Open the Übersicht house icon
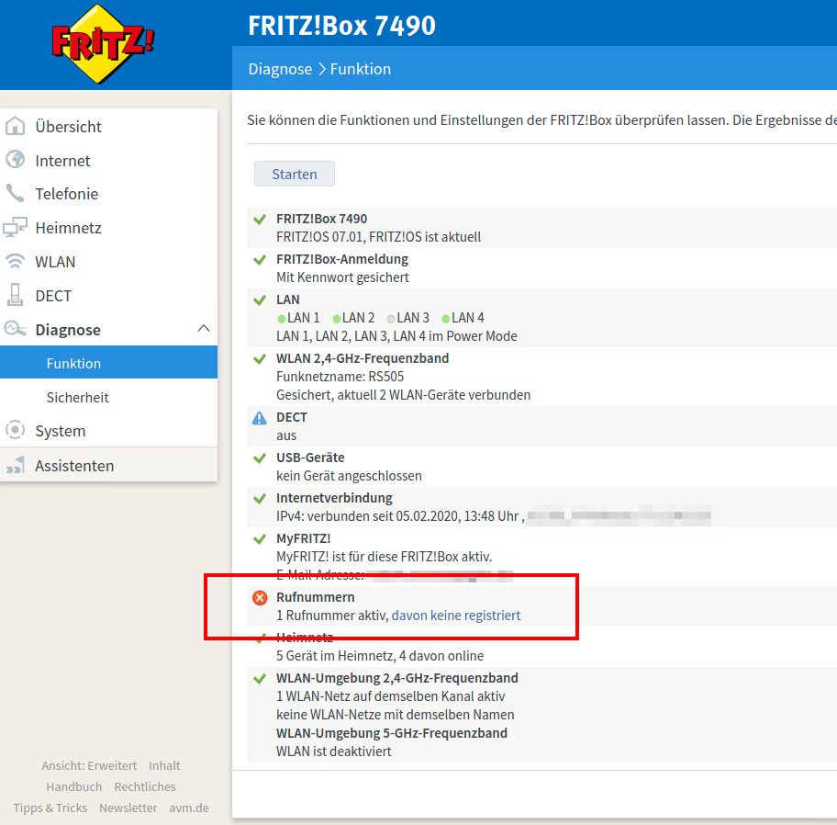This screenshot has height=825, width=837. click(x=15, y=126)
